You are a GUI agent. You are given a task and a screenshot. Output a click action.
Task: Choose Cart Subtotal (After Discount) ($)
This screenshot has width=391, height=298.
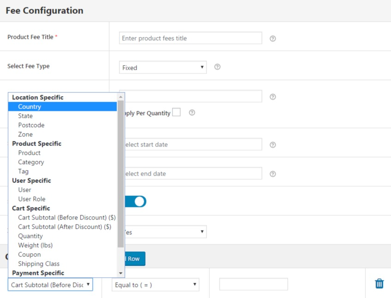tap(62, 227)
